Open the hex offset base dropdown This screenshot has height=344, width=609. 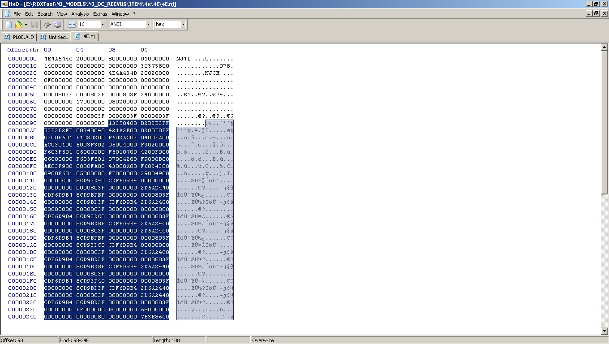(x=183, y=25)
